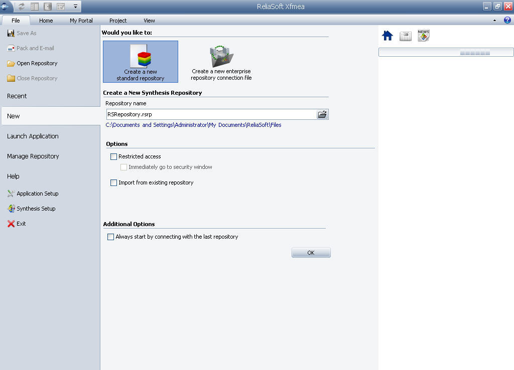Choose Create a new standard repository
The width and height of the screenshot is (514, 370).
141,62
